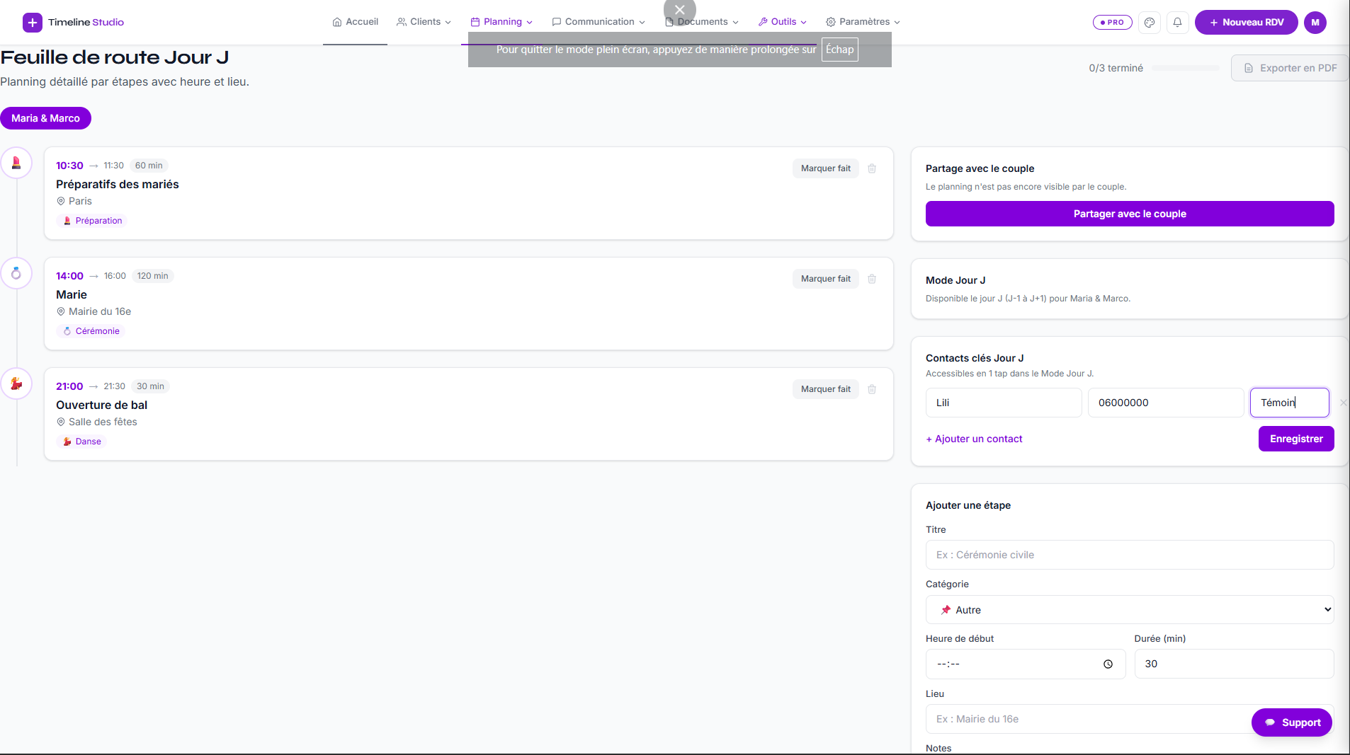
Task: Open the Catégorie dropdown
Action: (1130, 610)
